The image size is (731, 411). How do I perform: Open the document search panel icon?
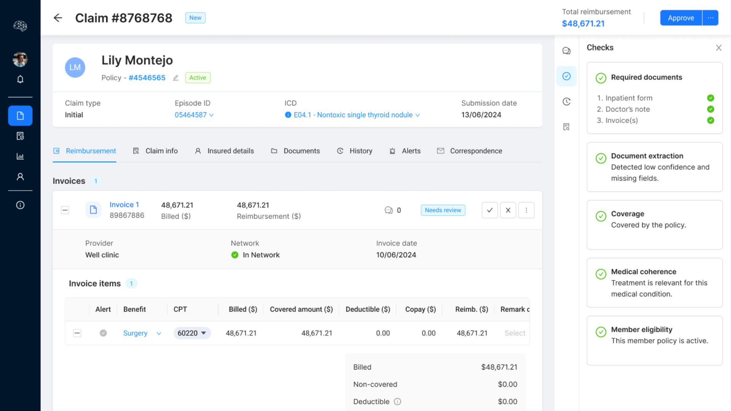(567, 127)
